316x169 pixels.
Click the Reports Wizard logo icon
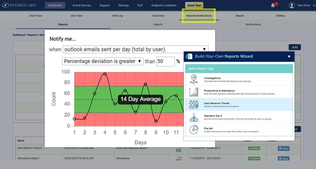pyautogui.click(x=189, y=56)
